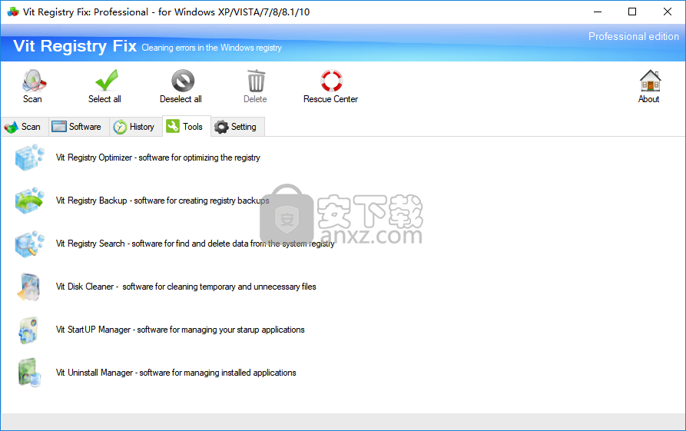Open the History tab
This screenshot has width=686, height=431.
[136, 127]
